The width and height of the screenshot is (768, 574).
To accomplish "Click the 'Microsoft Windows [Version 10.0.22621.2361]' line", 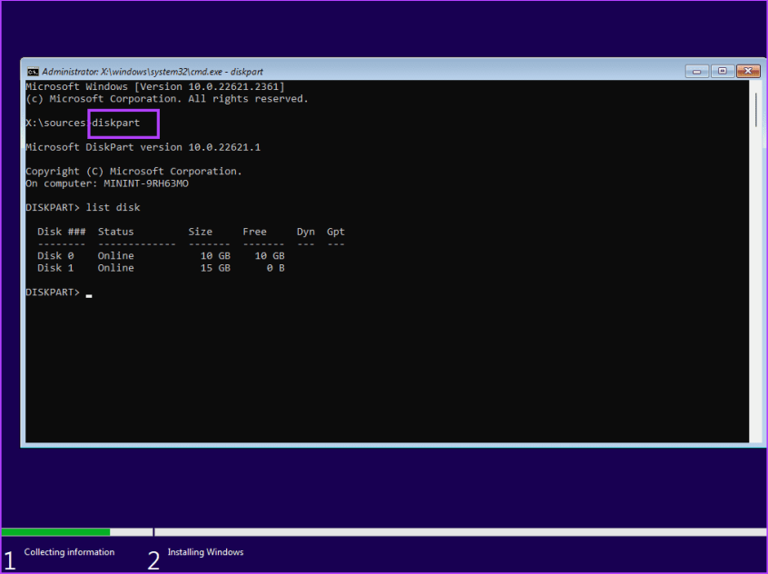I will click(154, 87).
